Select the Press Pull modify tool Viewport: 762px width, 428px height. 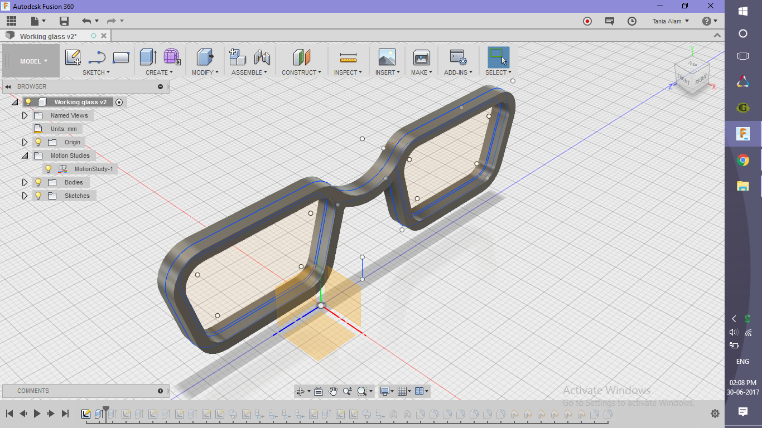(x=205, y=57)
